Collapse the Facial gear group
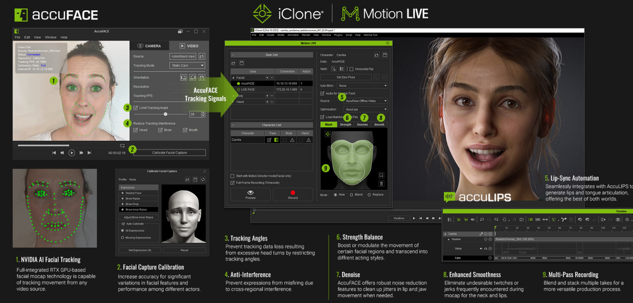Viewport: 633px width, 303px height. click(x=233, y=78)
